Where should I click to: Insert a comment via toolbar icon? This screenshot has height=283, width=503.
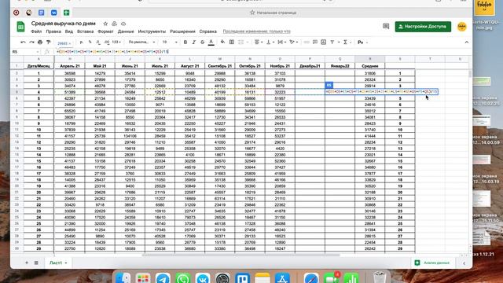[x=315, y=42]
